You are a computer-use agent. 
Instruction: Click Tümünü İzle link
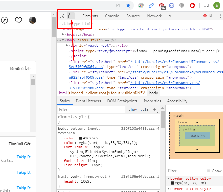[20, 69]
